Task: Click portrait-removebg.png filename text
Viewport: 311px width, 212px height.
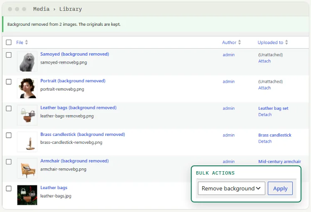Action: pyautogui.click(x=62, y=89)
